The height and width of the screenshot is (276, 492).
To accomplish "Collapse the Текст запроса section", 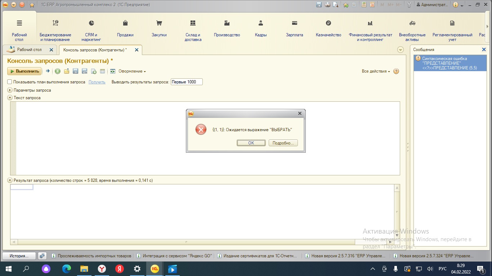I will 10,98.
